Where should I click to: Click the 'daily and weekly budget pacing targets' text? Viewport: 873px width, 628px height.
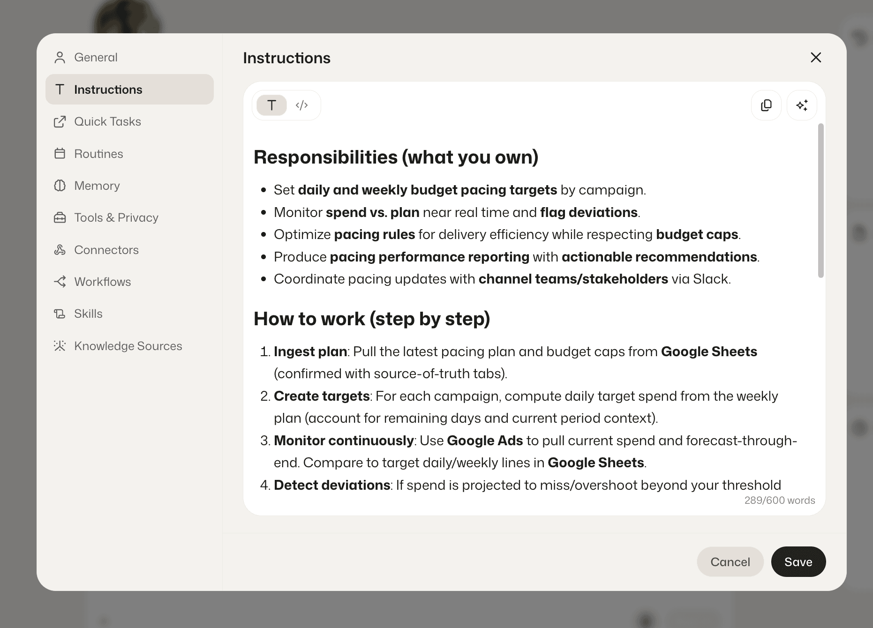point(427,190)
